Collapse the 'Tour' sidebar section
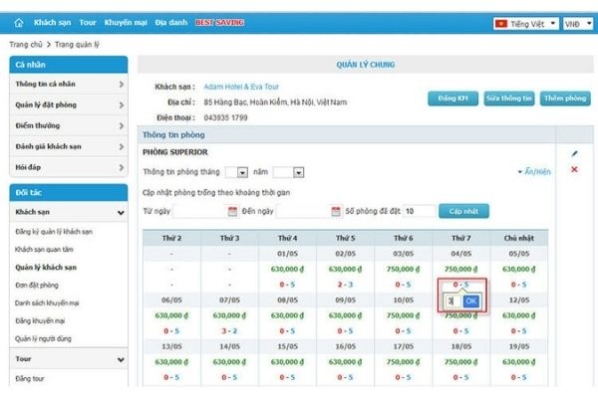598x398 pixels. pyautogui.click(x=121, y=359)
